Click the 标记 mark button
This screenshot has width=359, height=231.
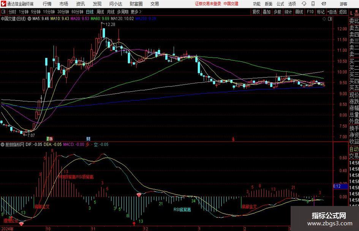click(321, 12)
